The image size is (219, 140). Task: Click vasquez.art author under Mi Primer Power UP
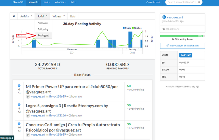tap(38, 97)
